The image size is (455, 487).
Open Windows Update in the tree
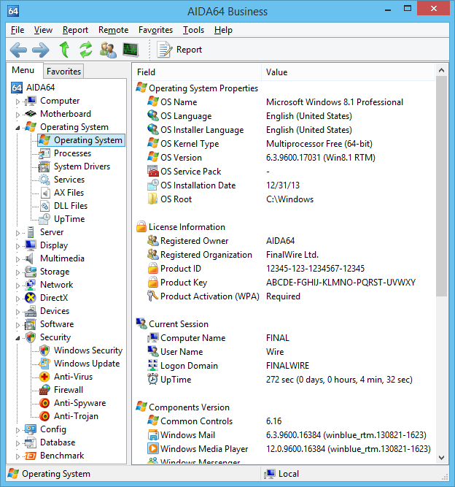(x=86, y=364)
